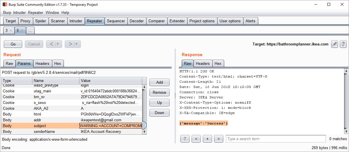Add new Repeater tab with ... tab
The width and height of the screenshot is (349, 152).
pyautogui.click(x=30, y=30)
